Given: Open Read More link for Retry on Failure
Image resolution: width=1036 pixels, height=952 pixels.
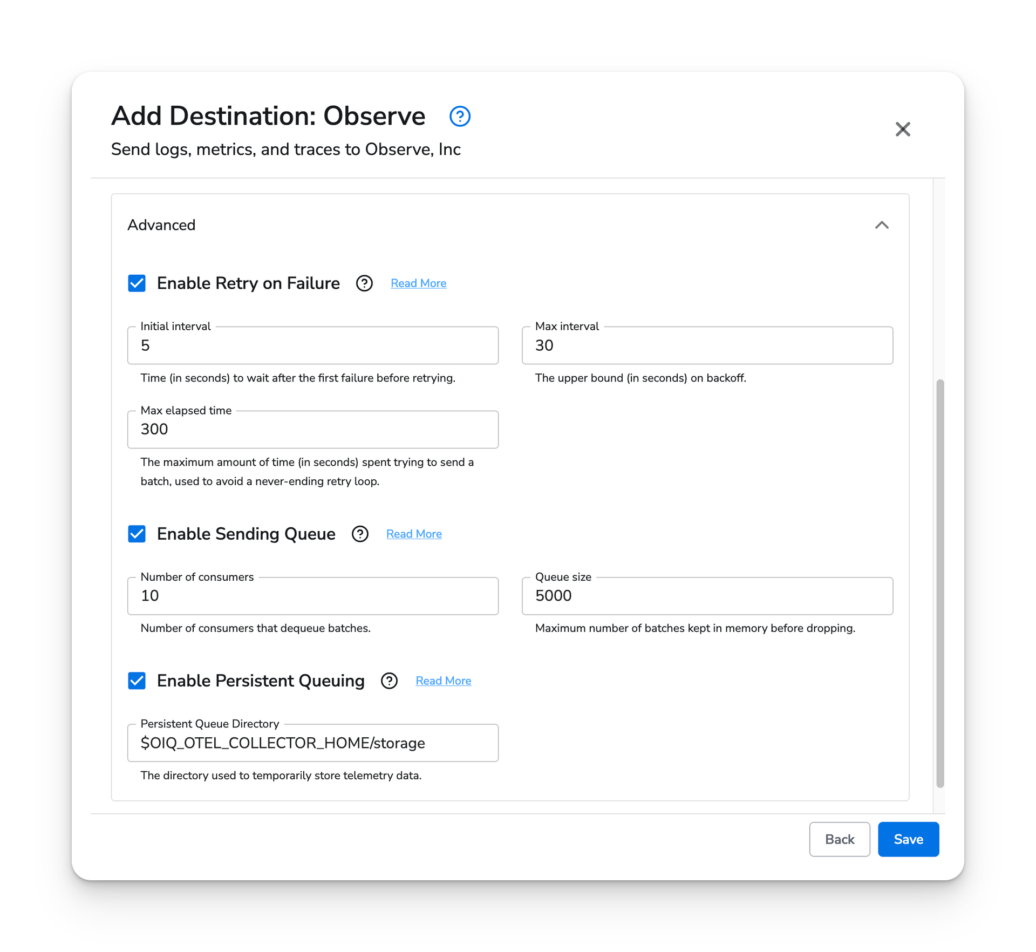Looking at the screenshot, I should coord(418,283).
